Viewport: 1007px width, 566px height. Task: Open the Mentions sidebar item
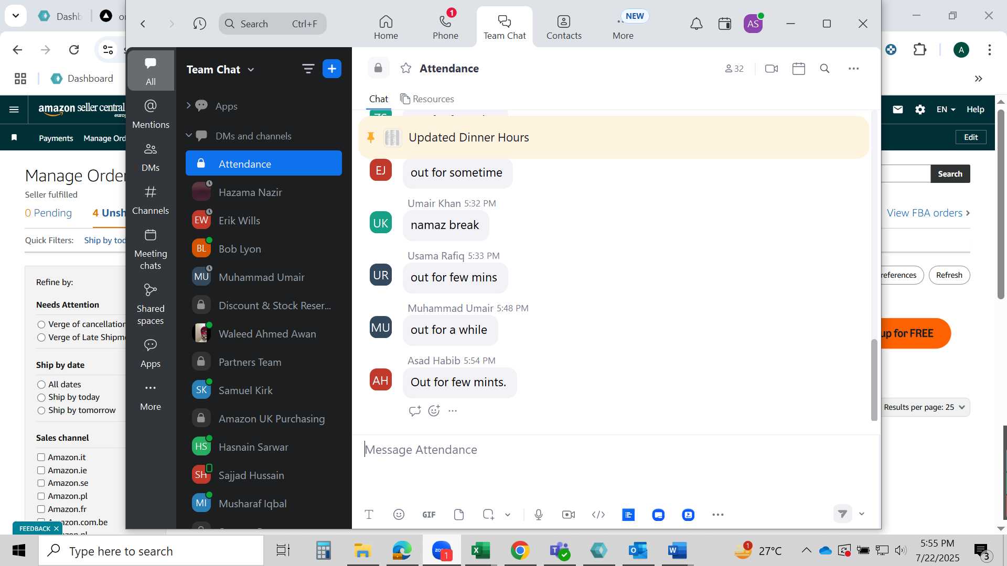point(151,114)
